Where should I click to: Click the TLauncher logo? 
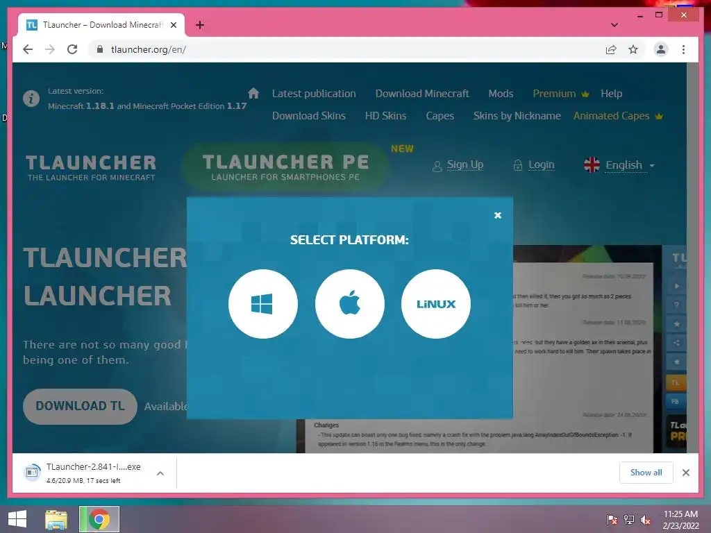(x=91, y=168)
